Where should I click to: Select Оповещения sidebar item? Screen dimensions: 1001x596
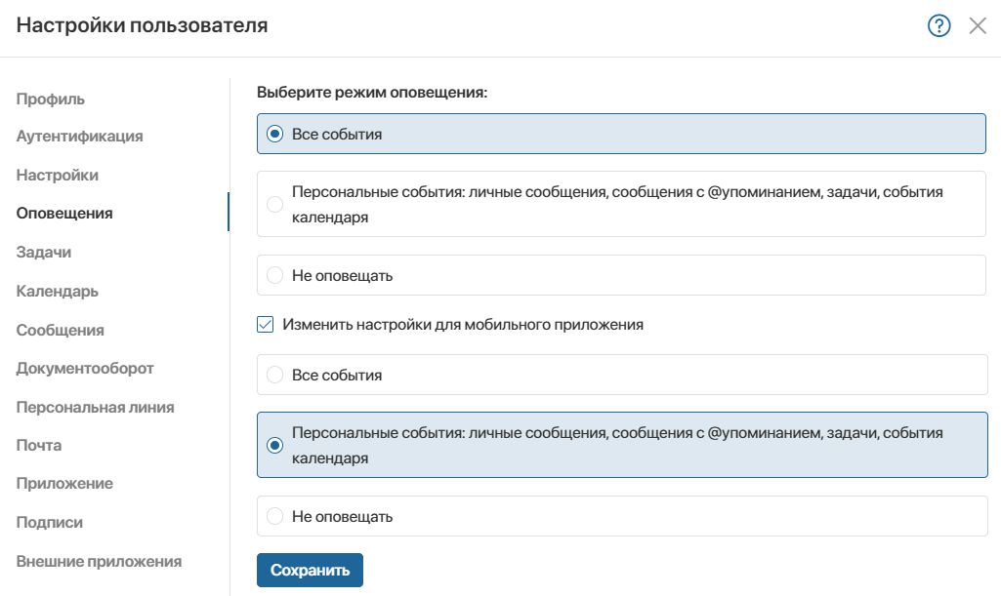64,214
